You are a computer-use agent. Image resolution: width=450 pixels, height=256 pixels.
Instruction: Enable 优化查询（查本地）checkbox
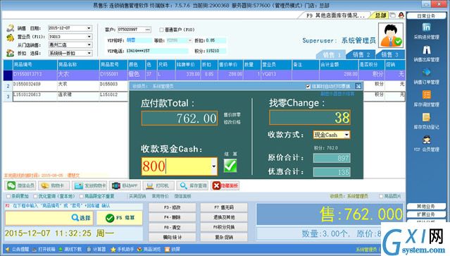35,196
